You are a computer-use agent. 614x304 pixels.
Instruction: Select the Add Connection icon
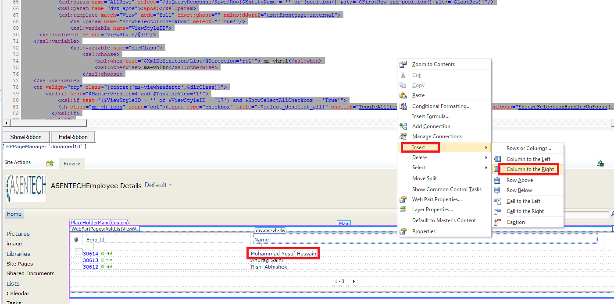pyautogui.click(x=403, y=126)
